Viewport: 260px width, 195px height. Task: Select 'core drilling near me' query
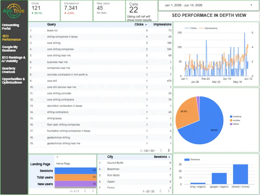[x=100, y=55]
